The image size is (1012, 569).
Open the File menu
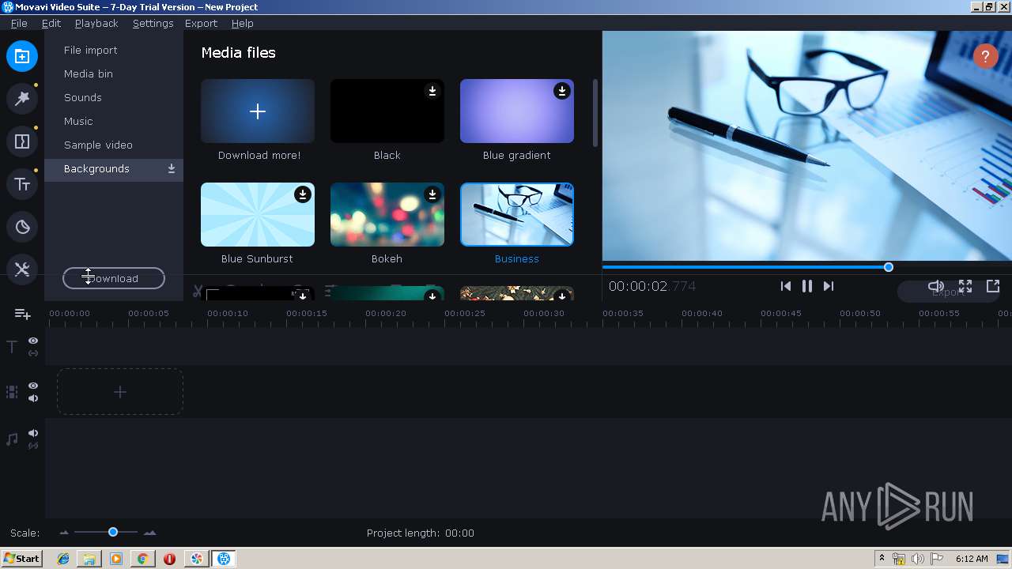19,23
